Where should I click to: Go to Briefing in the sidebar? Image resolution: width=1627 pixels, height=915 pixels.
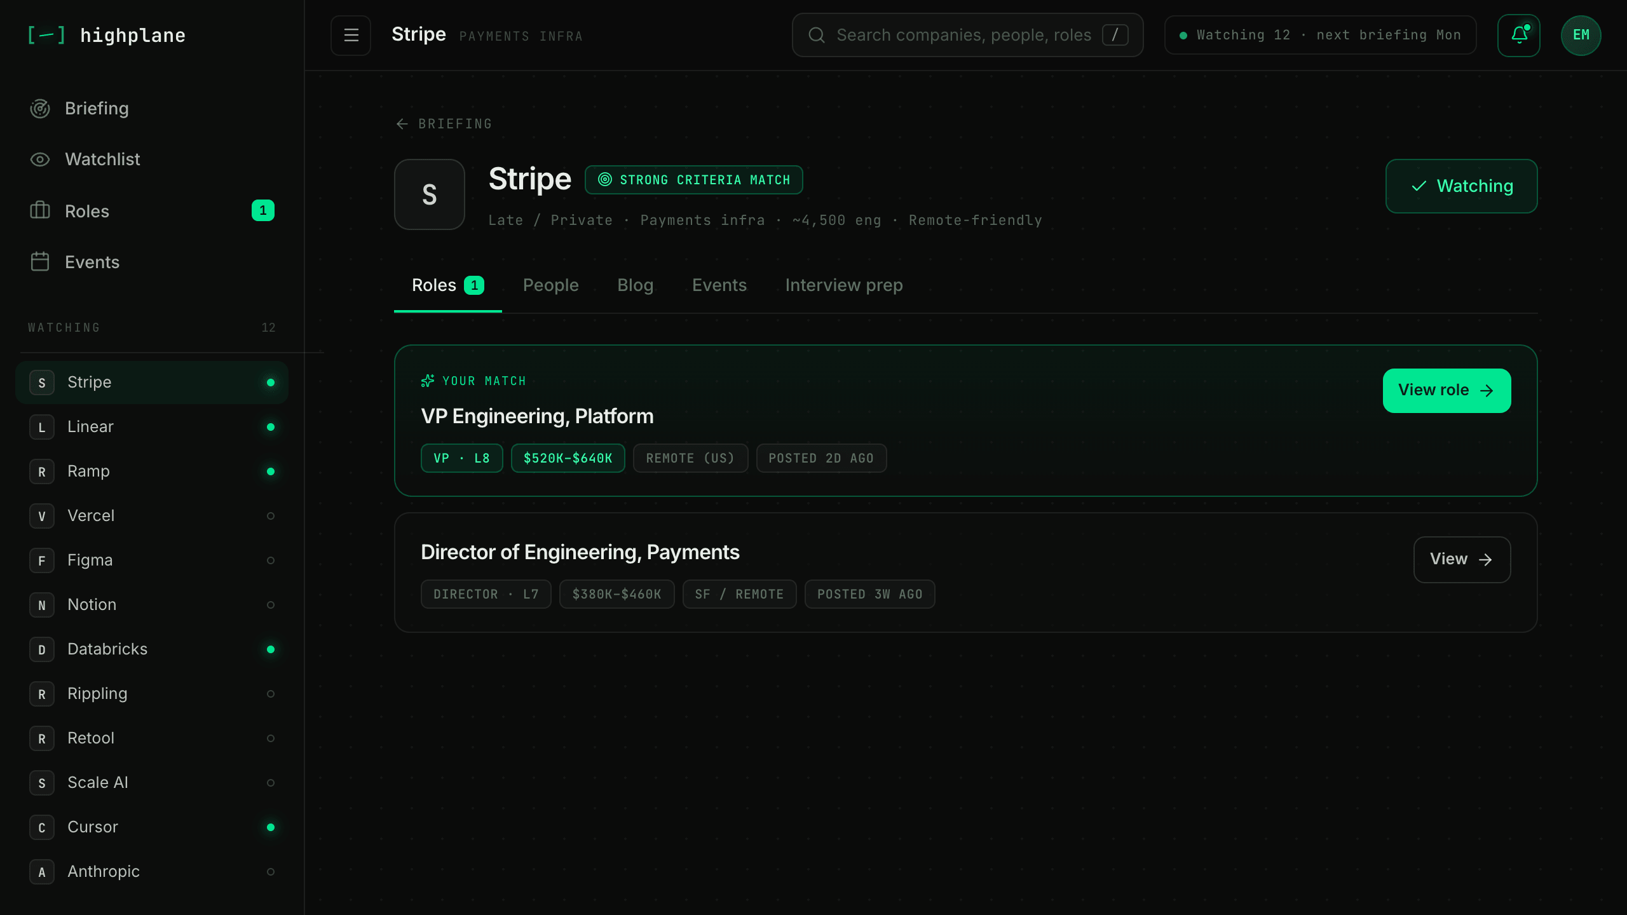[x=152, y=109]
